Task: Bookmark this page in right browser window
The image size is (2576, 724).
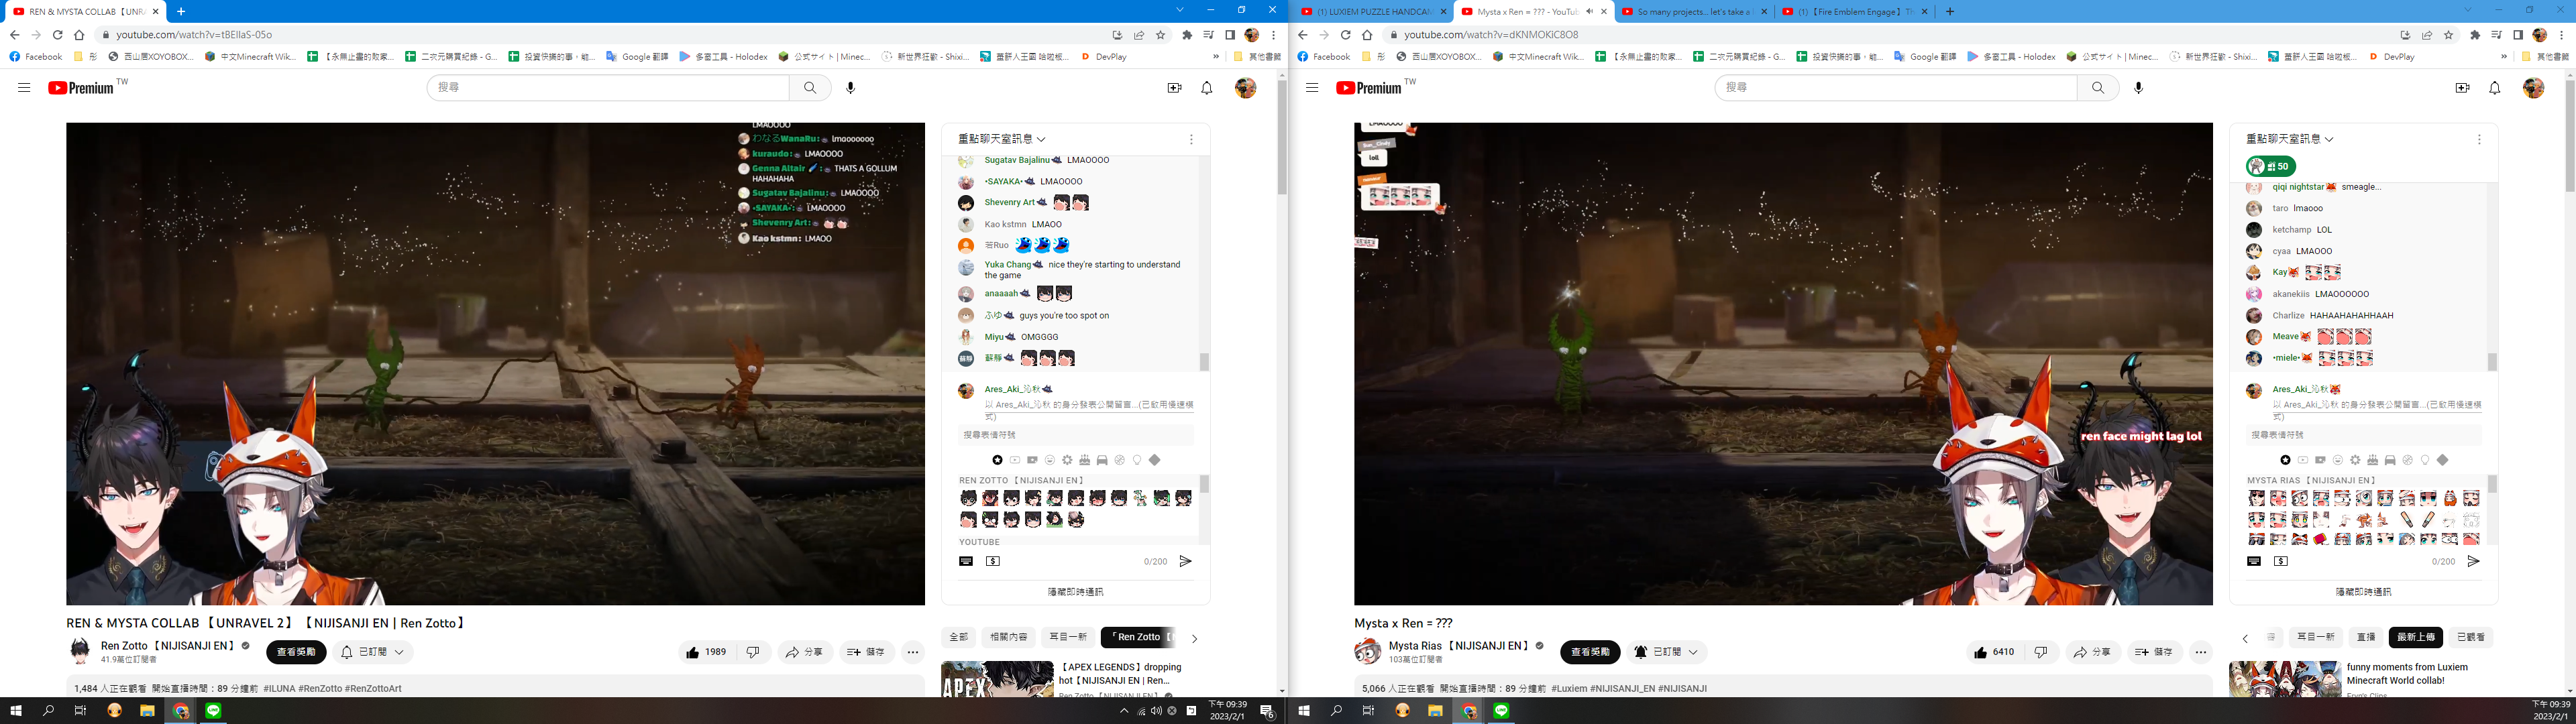Action: click(2449, 35)
